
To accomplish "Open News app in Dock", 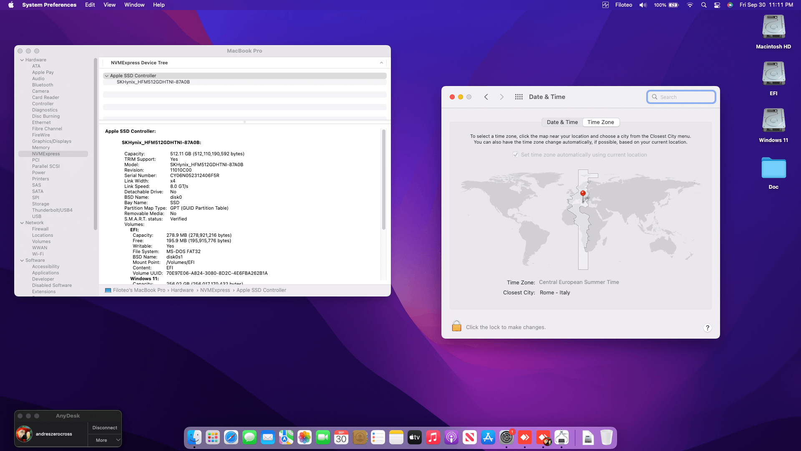I will point(470,437).
